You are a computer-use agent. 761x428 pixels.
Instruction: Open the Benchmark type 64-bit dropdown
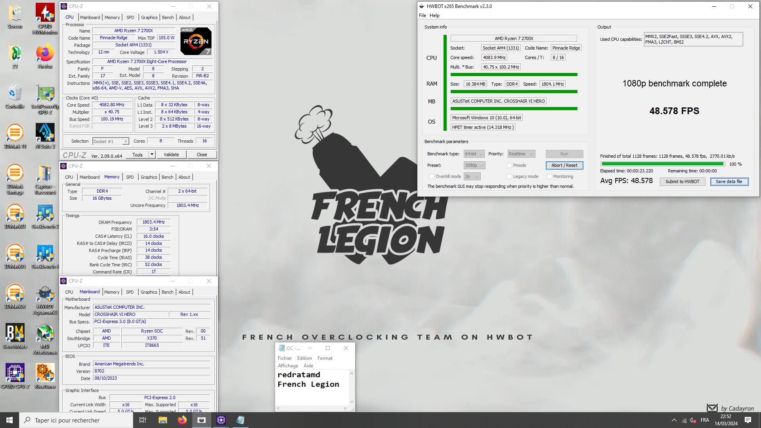click(x=474, y=154)
